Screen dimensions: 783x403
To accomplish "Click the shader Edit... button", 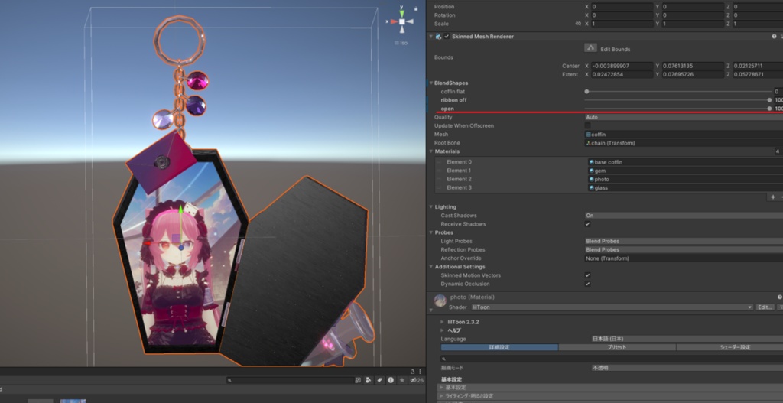I will [x=765, y=307].
